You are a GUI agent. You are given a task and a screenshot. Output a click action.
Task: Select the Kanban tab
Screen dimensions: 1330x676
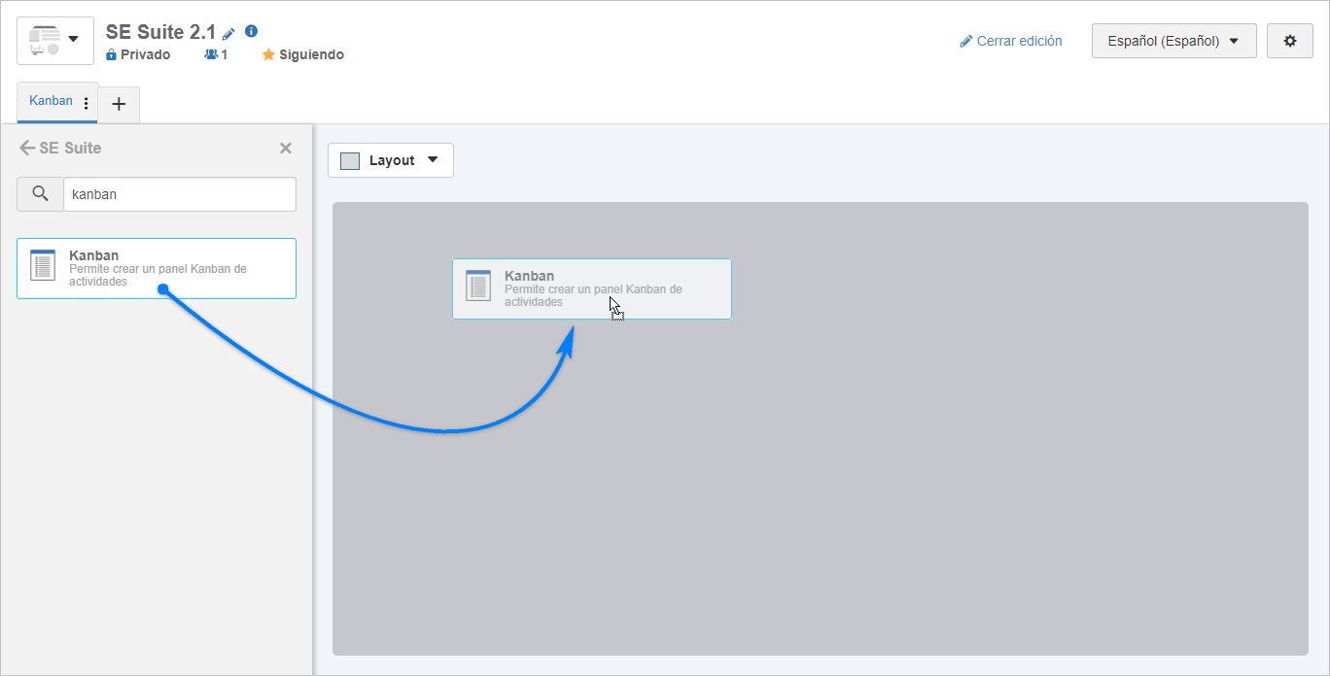(x=51, y=101)
